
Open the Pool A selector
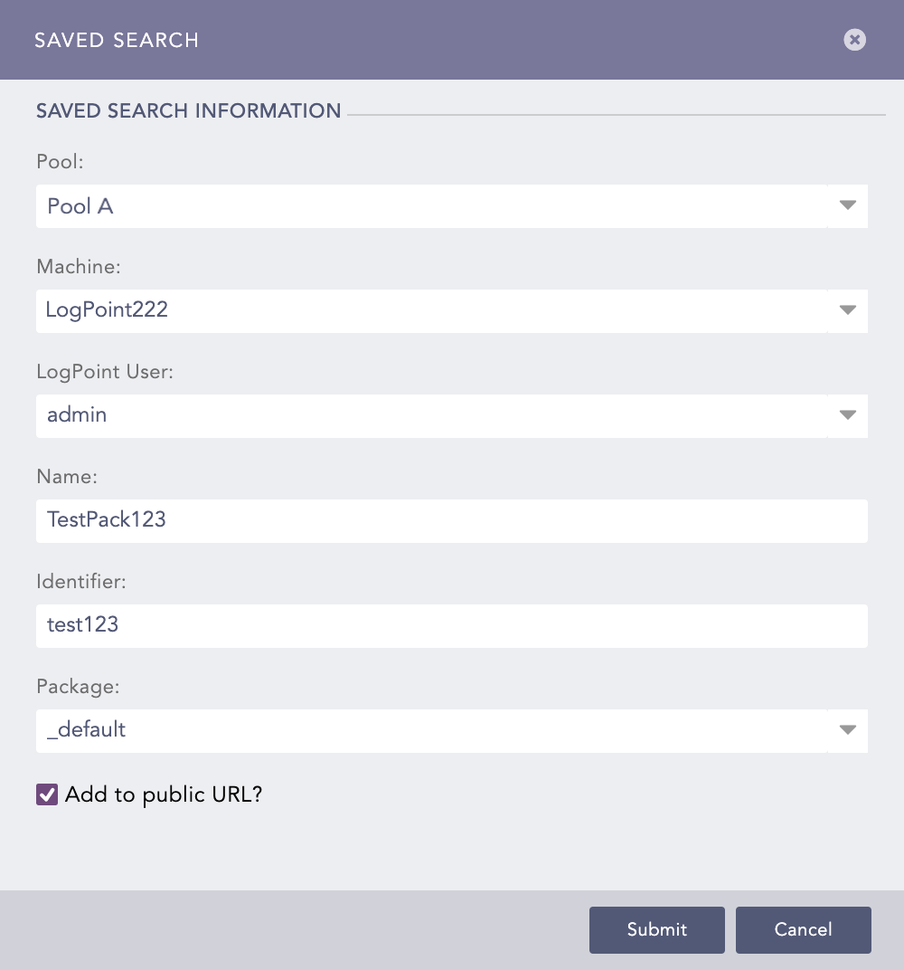(452, 206)
